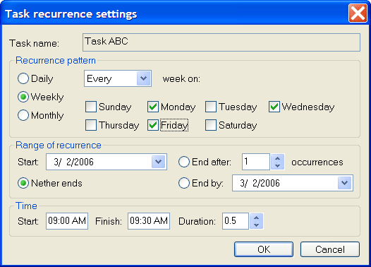This screenshot has width=371, height=267.
Task: Tick the Saturday checkbox
Action: tap(211, 125)
